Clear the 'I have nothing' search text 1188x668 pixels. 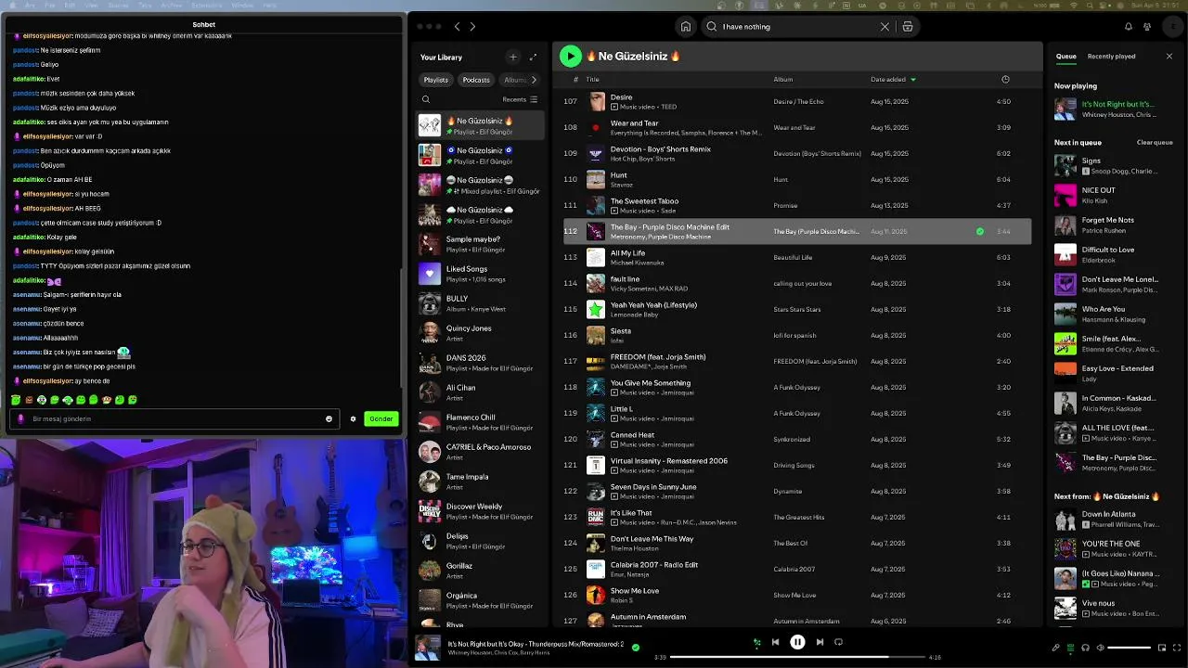click(885, 27)
